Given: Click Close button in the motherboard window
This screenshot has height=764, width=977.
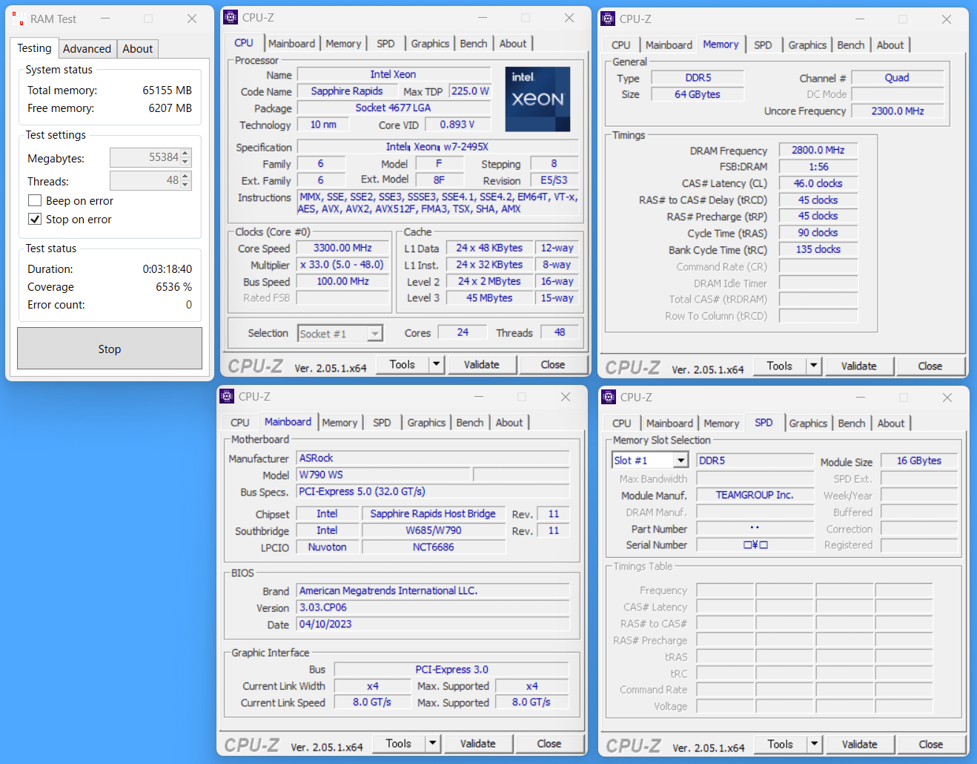Looking at the screenshot, I should (x=549, y=743).
